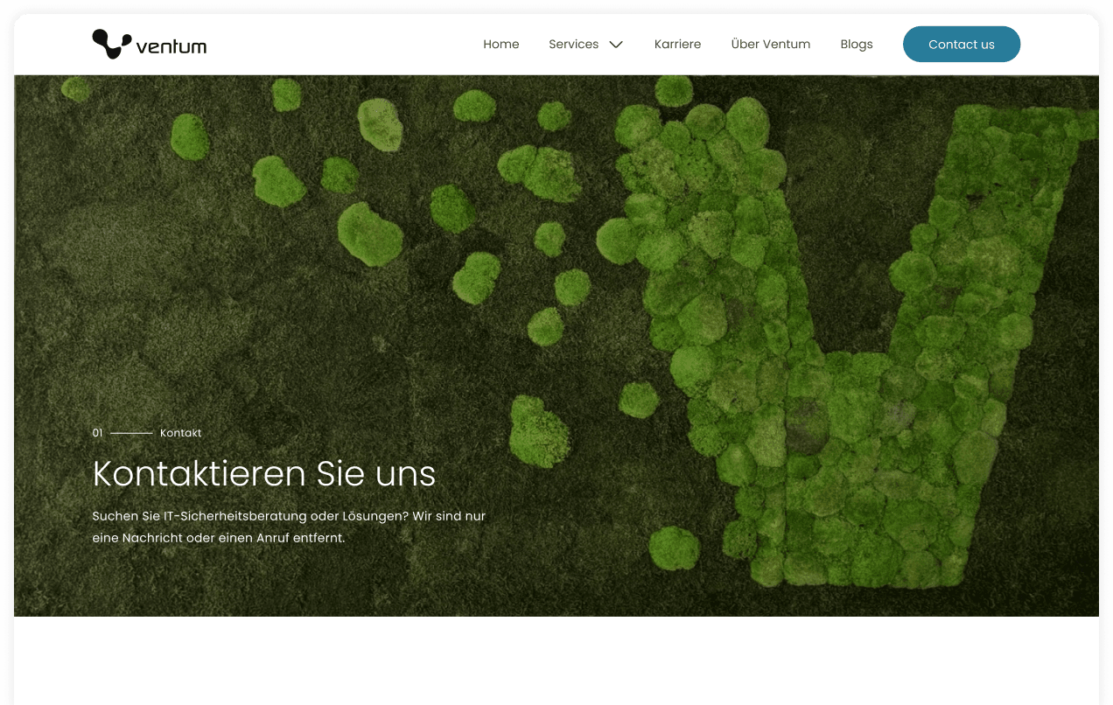The height and width of the screenshot is (705, 1113).
Task: Click the Services chevron to collapse it
Action: pyautogui.click(x=615, y=44)
